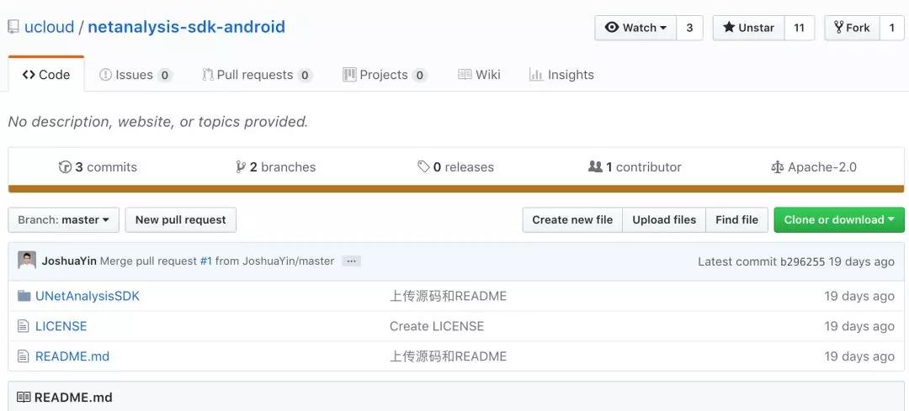Open the LICENSE file
Image resolution: width=909 pixels, height=411 pixels.
(x=61, y=326)
